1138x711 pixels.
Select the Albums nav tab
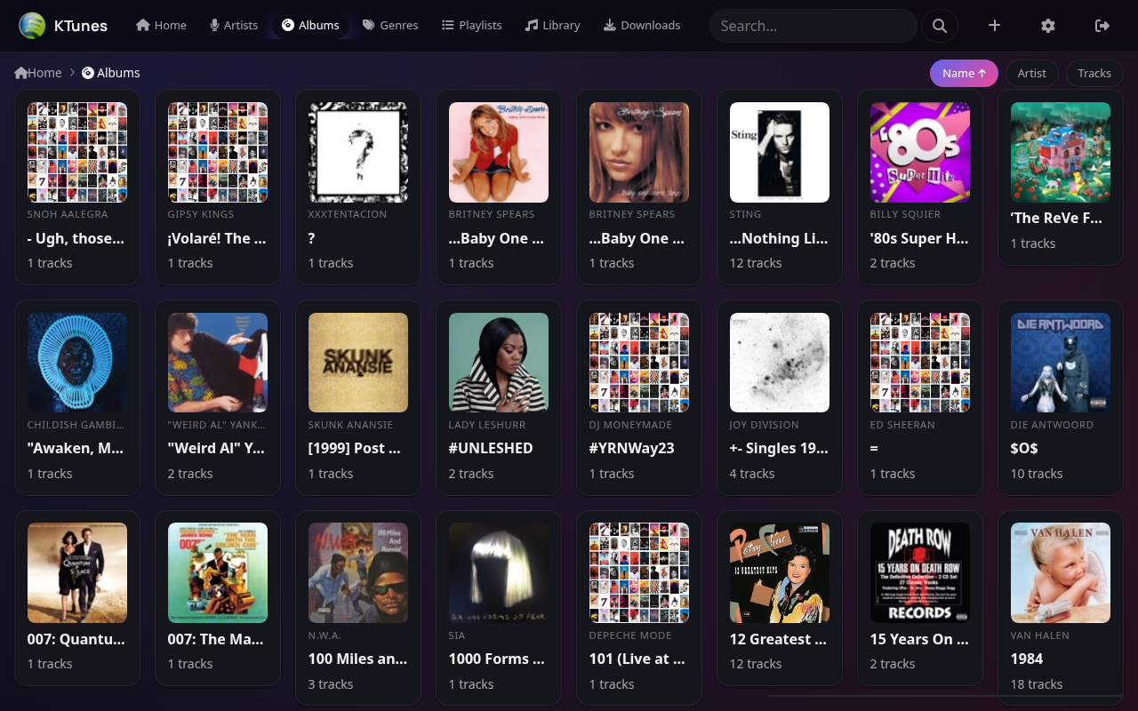310,26
